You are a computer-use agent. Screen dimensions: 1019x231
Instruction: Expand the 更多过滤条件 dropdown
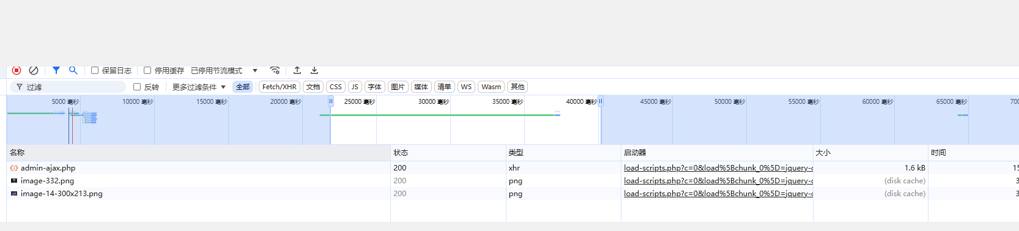coord(199,87)
